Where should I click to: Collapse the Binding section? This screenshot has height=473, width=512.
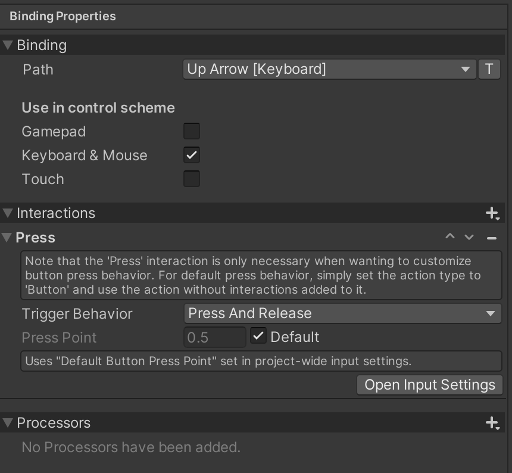coord(8,45)
